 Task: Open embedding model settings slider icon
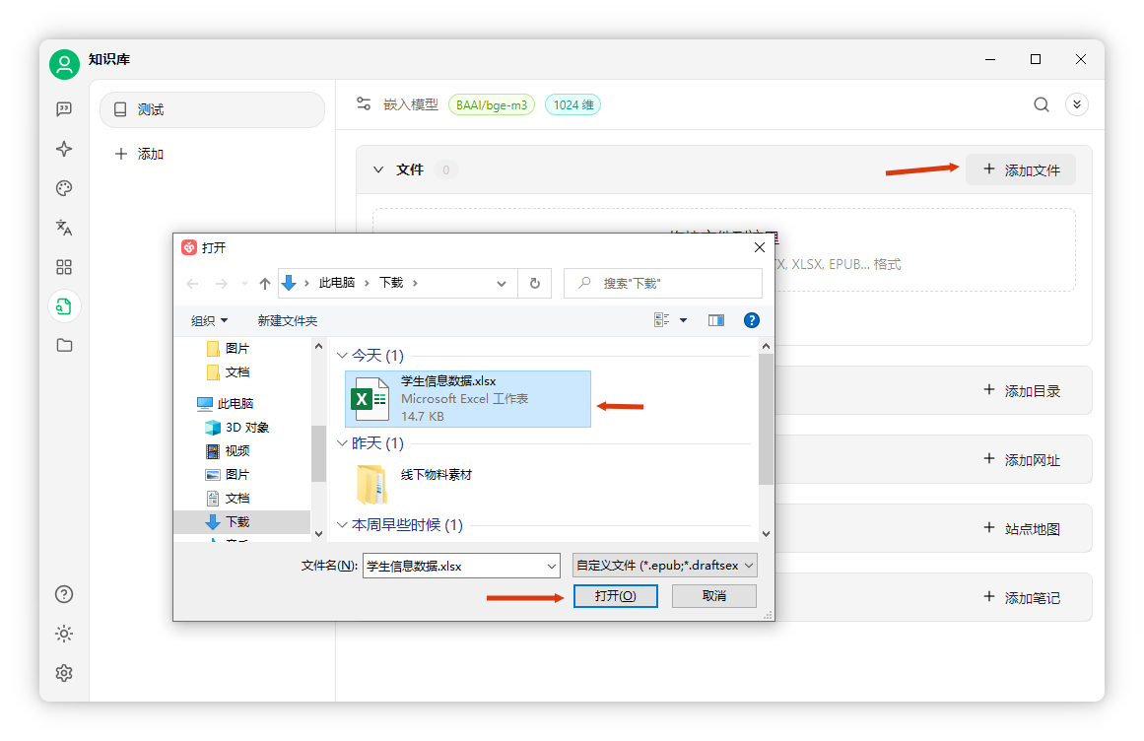pos(364,104)
